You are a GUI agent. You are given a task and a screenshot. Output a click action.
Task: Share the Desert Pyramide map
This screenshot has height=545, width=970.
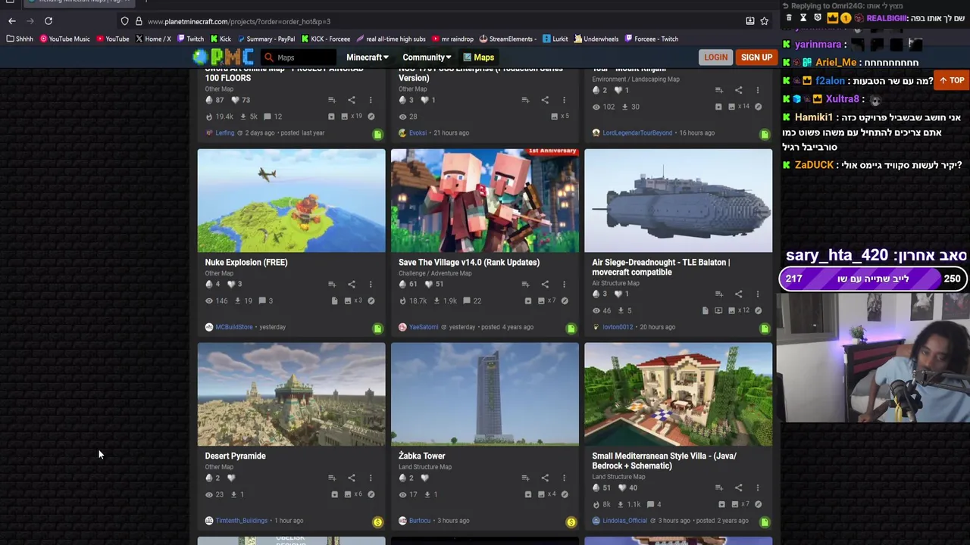tap(351, 478)
